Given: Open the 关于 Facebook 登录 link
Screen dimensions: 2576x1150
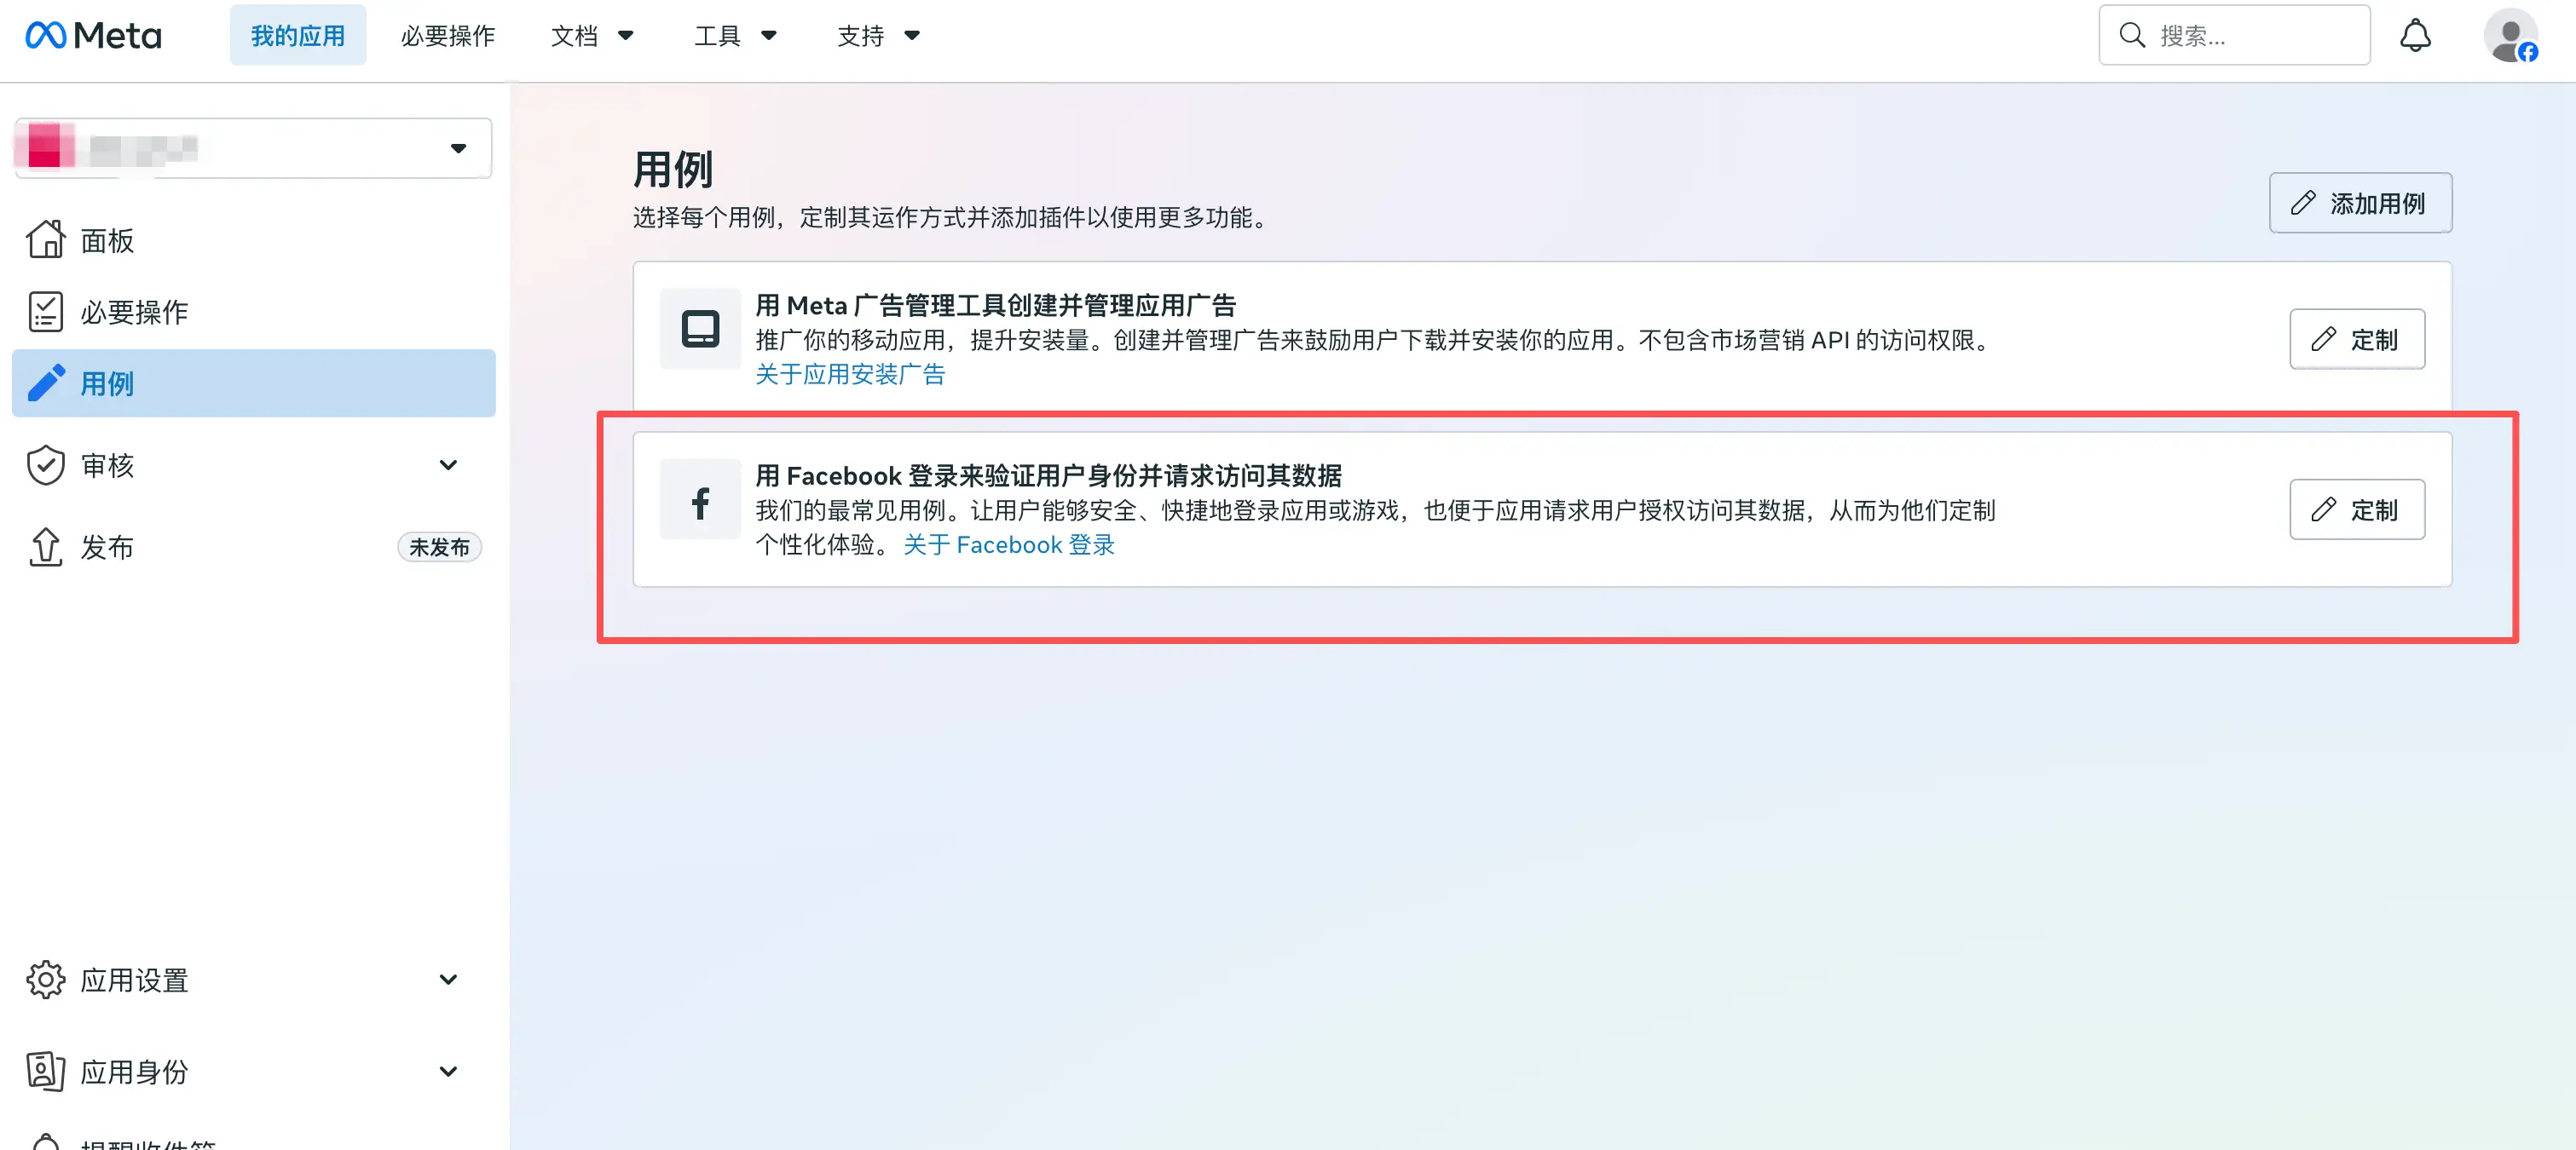Looking at the screenshot, I should [x=1009, y=544].
